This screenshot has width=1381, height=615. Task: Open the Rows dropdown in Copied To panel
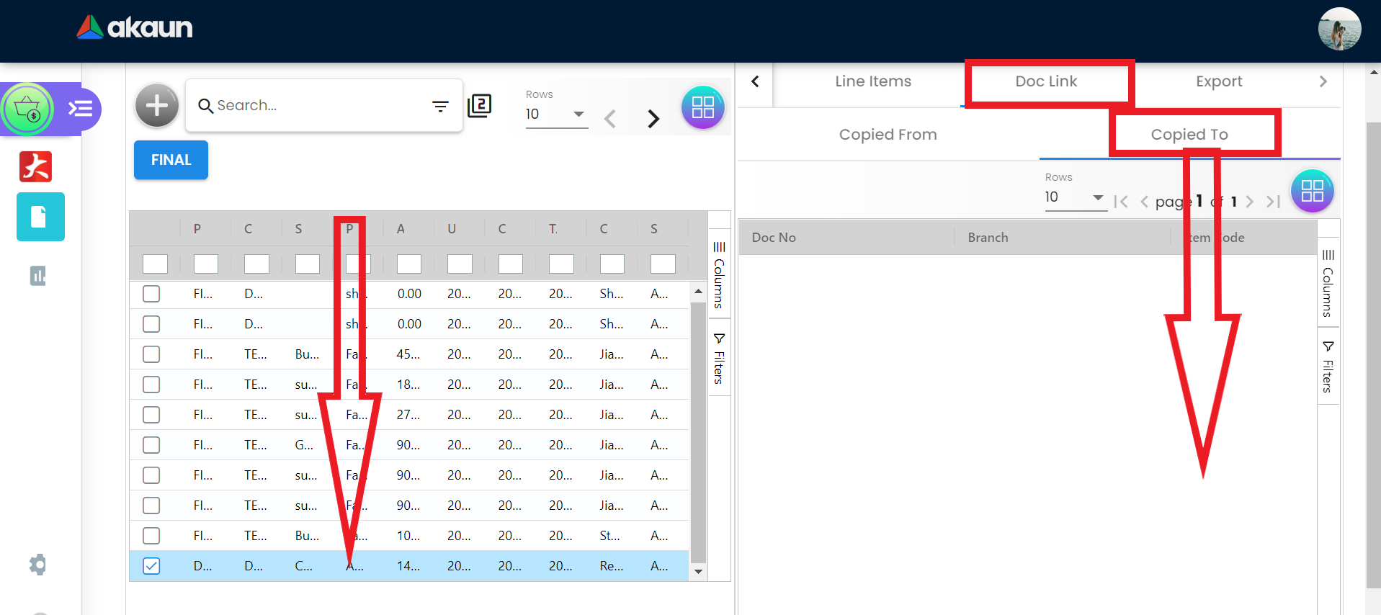point(1074,197)
